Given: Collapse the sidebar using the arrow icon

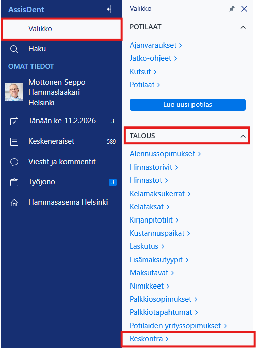Looking at the screenshot, I should [109, 9].
